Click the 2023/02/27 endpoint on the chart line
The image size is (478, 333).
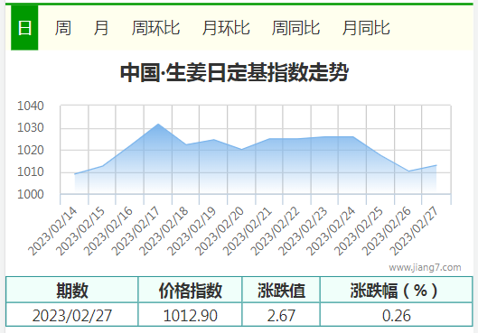pos(436,165)
